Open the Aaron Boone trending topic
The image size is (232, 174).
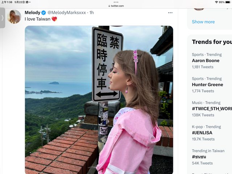[x=206, y=61]
